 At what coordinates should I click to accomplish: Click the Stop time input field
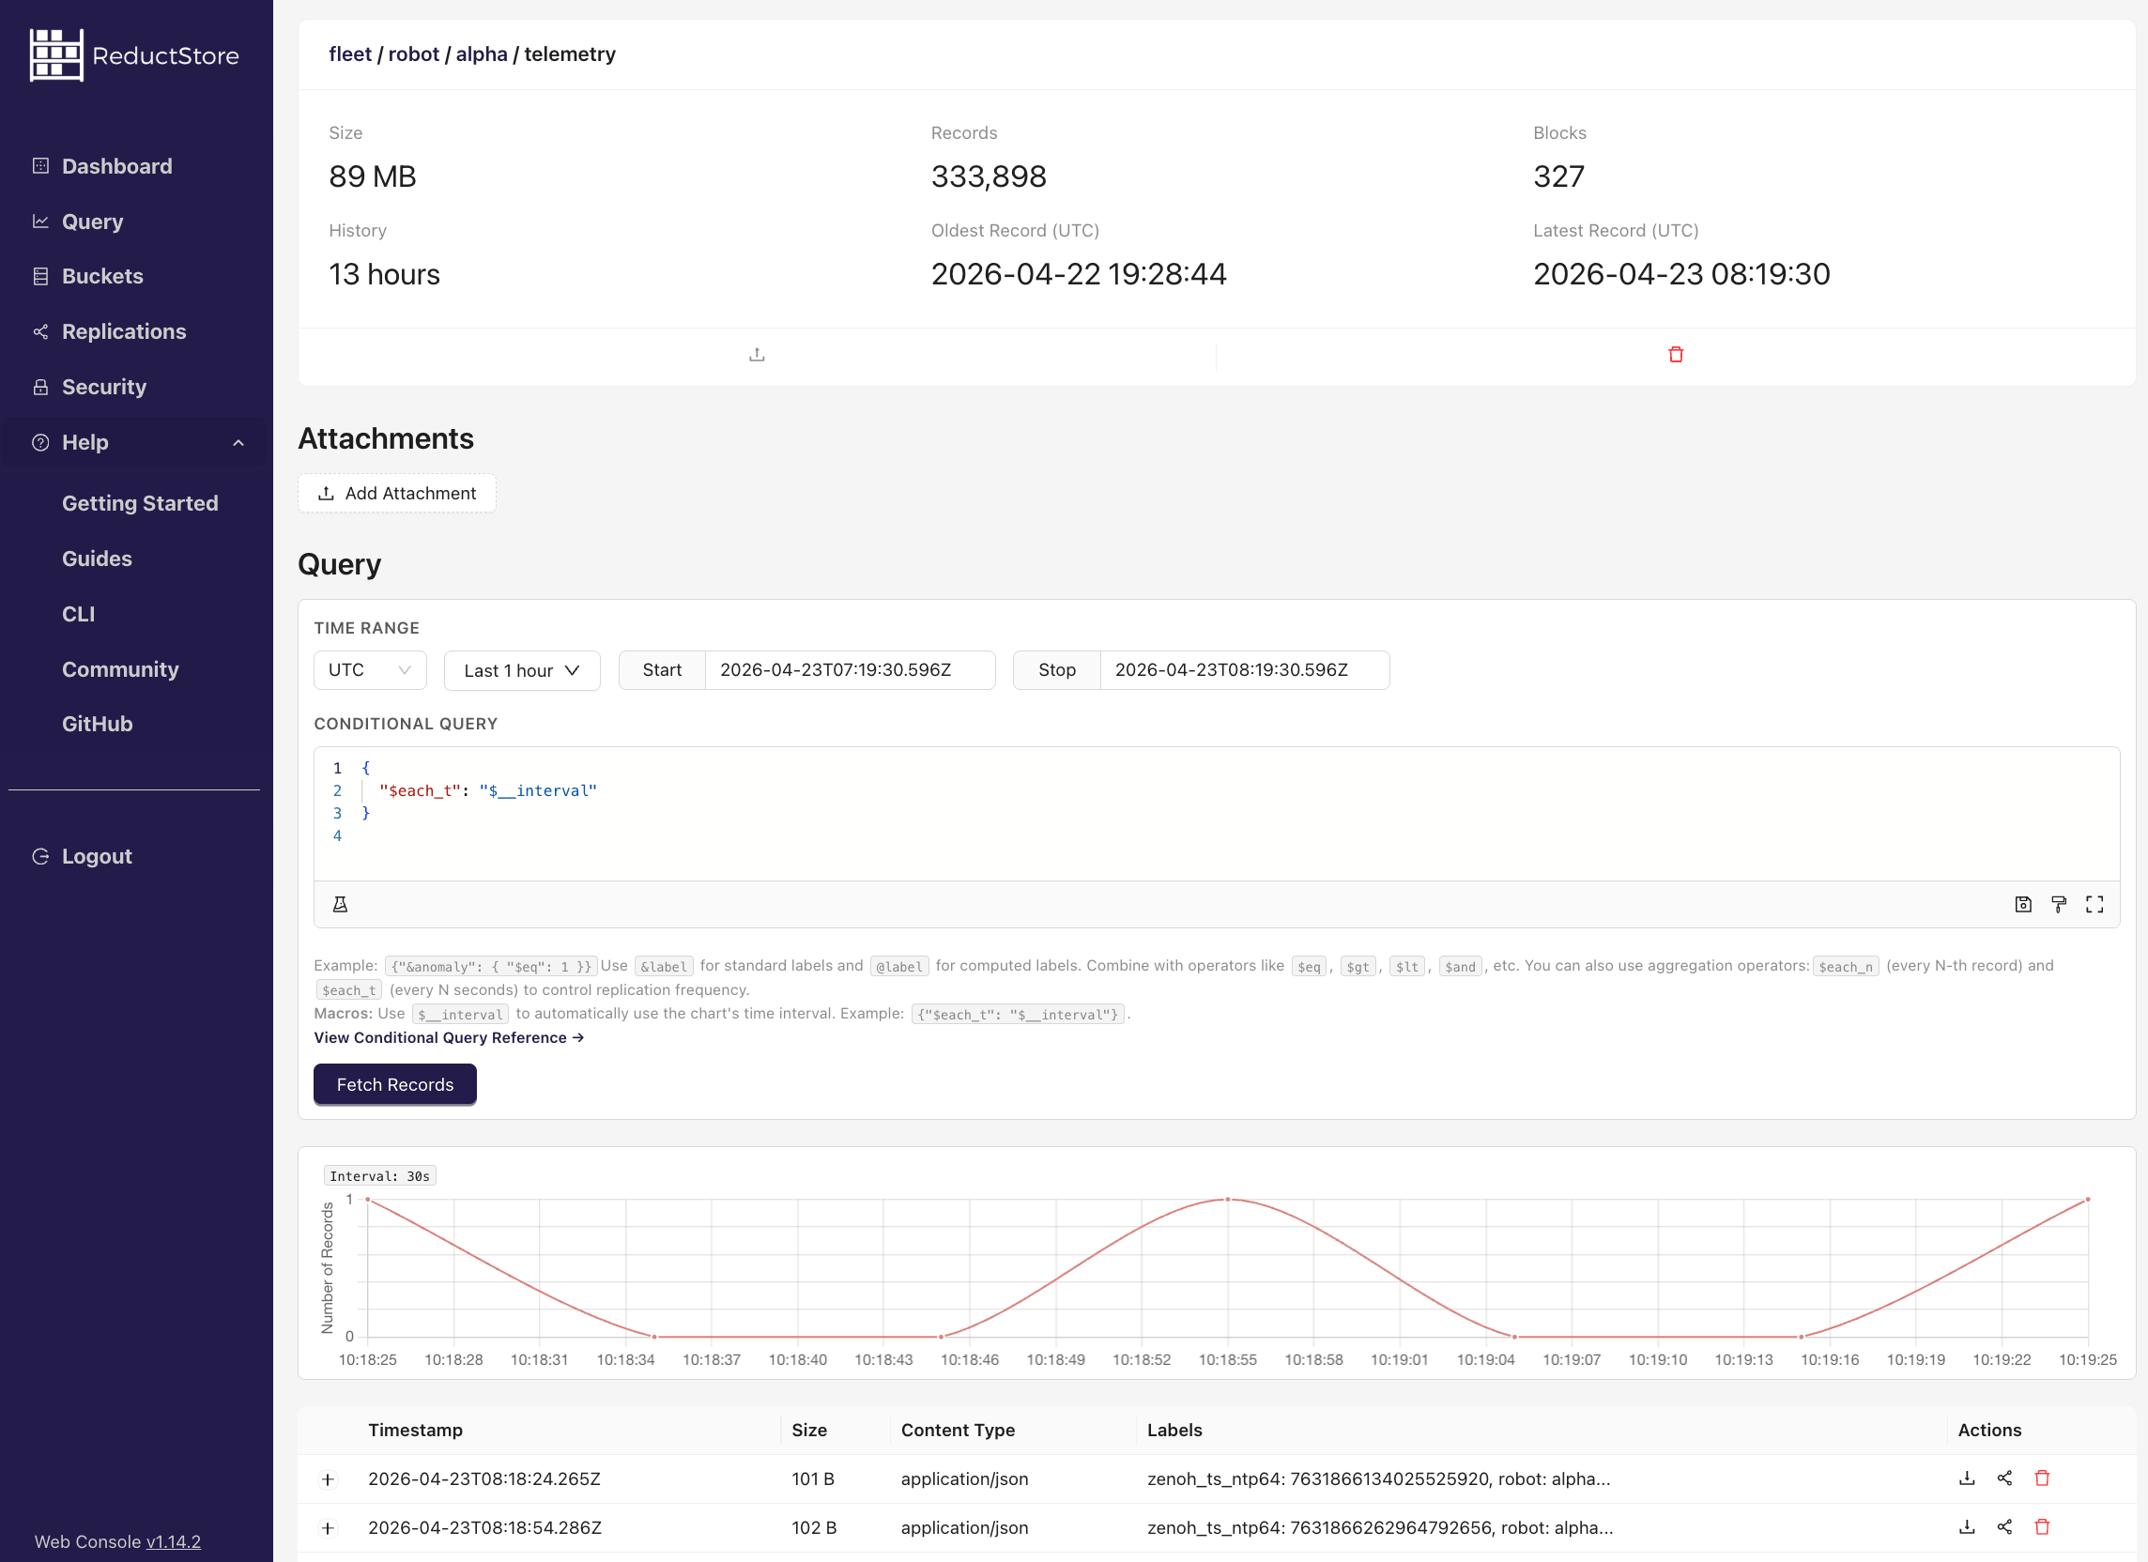1245,670
